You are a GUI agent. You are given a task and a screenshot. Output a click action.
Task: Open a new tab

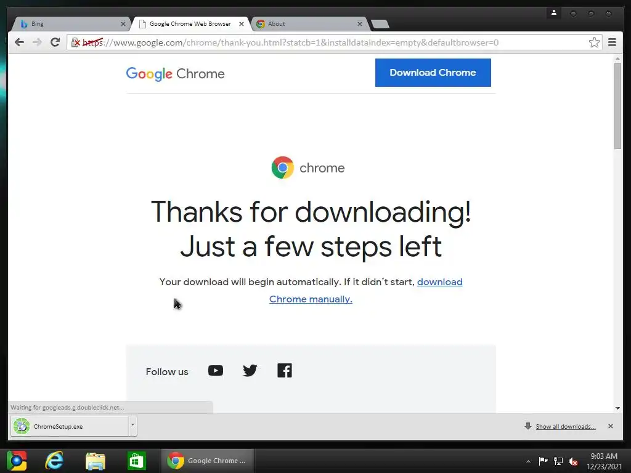380,24
